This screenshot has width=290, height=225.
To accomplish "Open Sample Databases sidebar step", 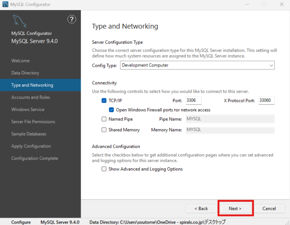I will [x=29, y=134].
